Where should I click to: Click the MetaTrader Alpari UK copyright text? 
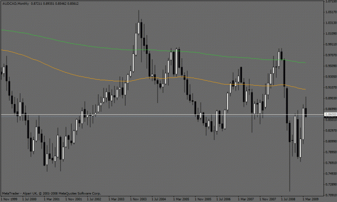tap(51, 193)
